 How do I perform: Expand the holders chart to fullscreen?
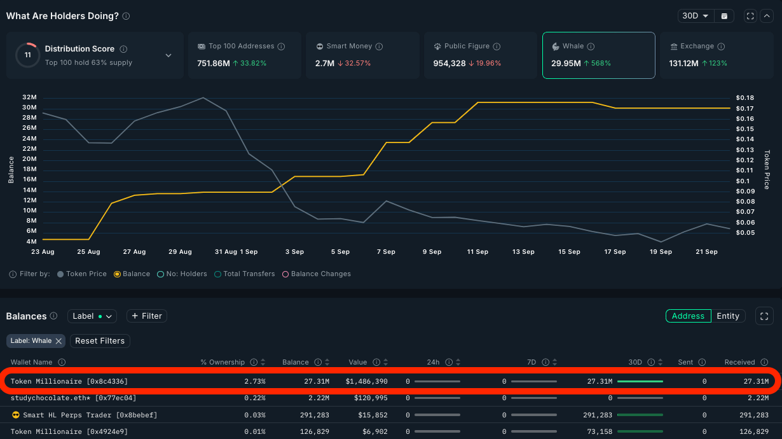pos(750,16)
